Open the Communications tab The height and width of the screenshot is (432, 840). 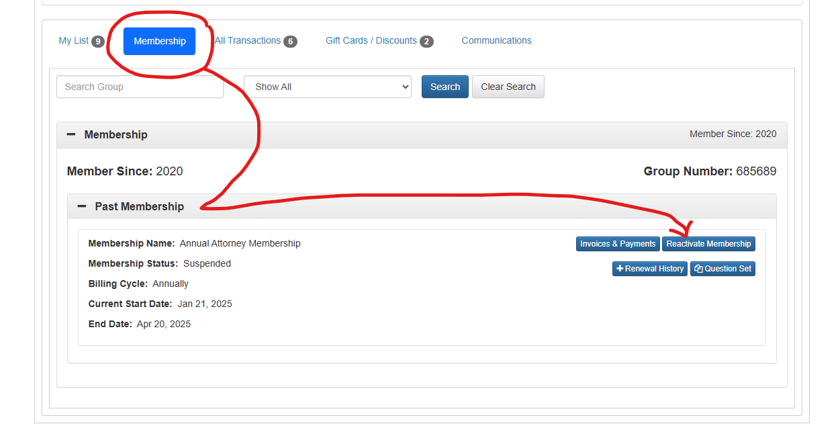[x=496, y=41]
